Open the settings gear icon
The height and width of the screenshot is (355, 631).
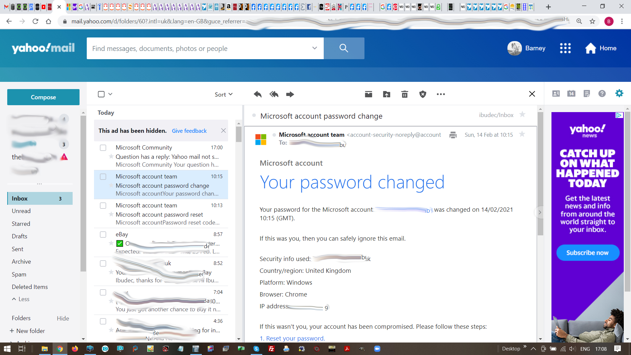point(619,93)
